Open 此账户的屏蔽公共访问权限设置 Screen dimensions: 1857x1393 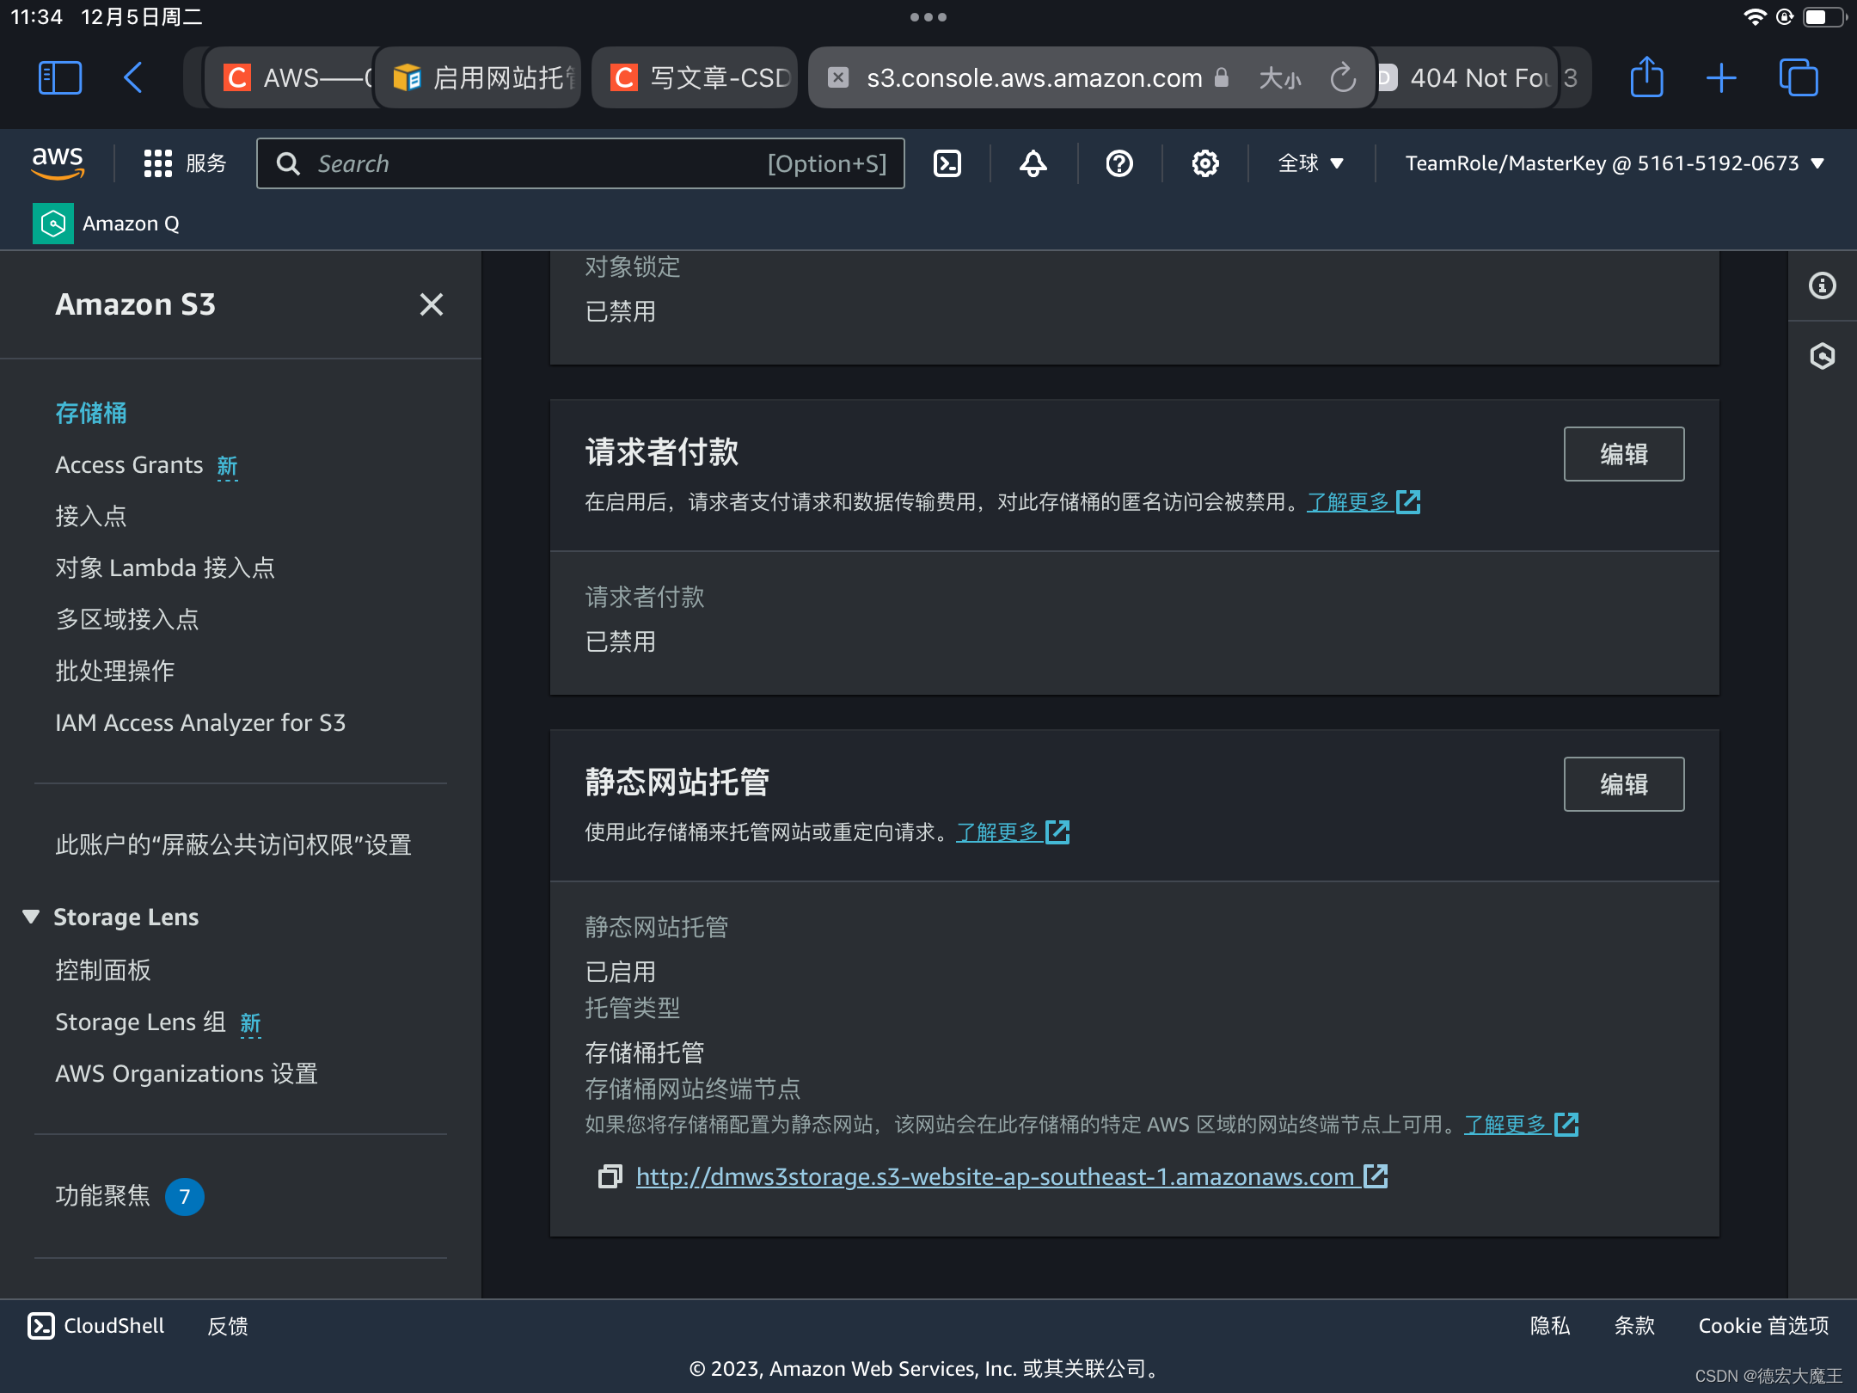pyautogui.click(x=233, y=844)
